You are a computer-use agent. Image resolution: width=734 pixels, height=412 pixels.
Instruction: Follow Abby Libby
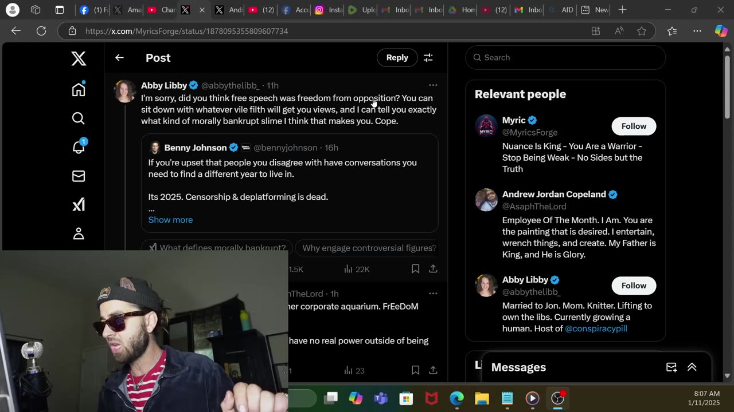tap(634, 286)
